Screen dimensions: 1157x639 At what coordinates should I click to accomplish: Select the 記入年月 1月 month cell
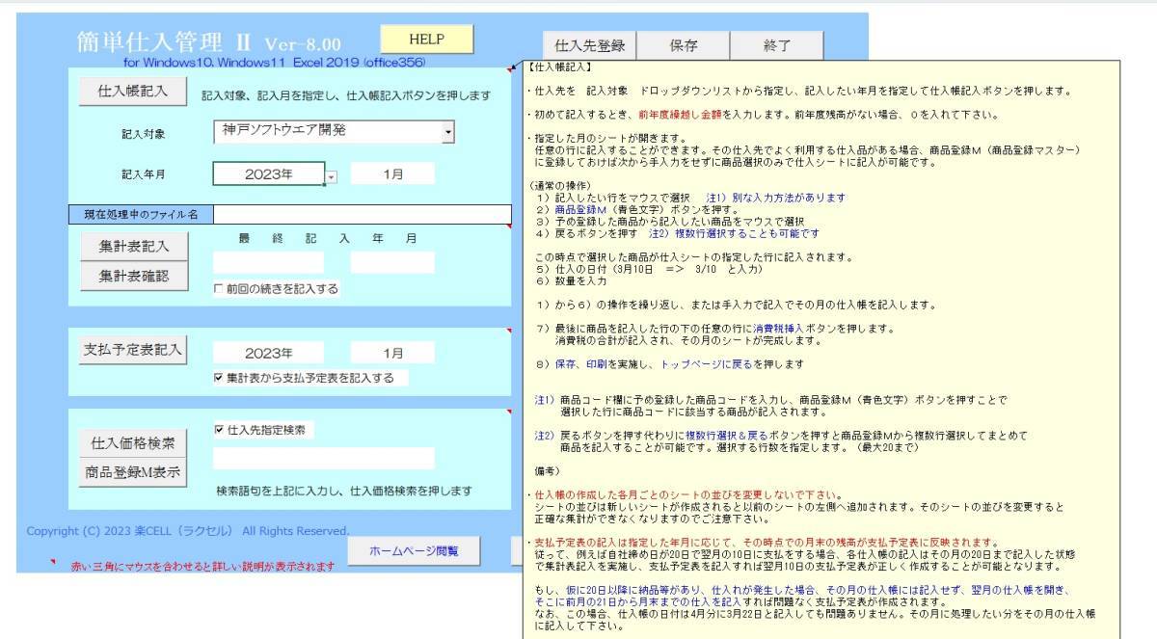tap(393, 174)
